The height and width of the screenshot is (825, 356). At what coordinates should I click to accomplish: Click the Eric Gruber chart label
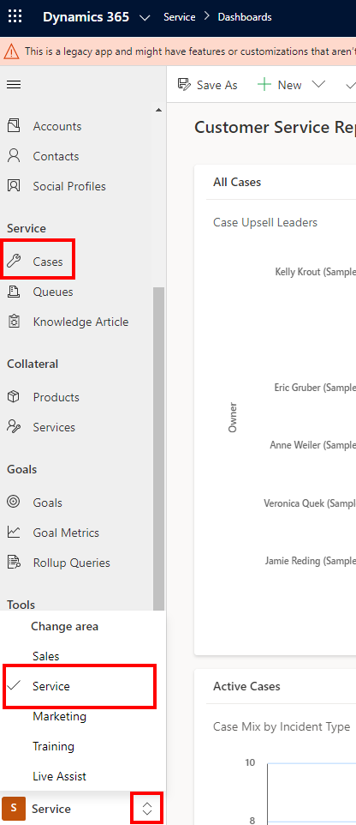(315, 388)
